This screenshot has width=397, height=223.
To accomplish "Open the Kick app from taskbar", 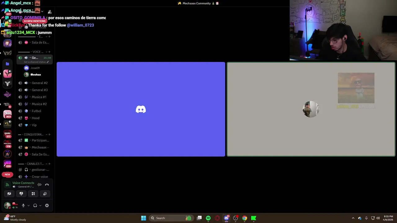I will coord(253,218).
